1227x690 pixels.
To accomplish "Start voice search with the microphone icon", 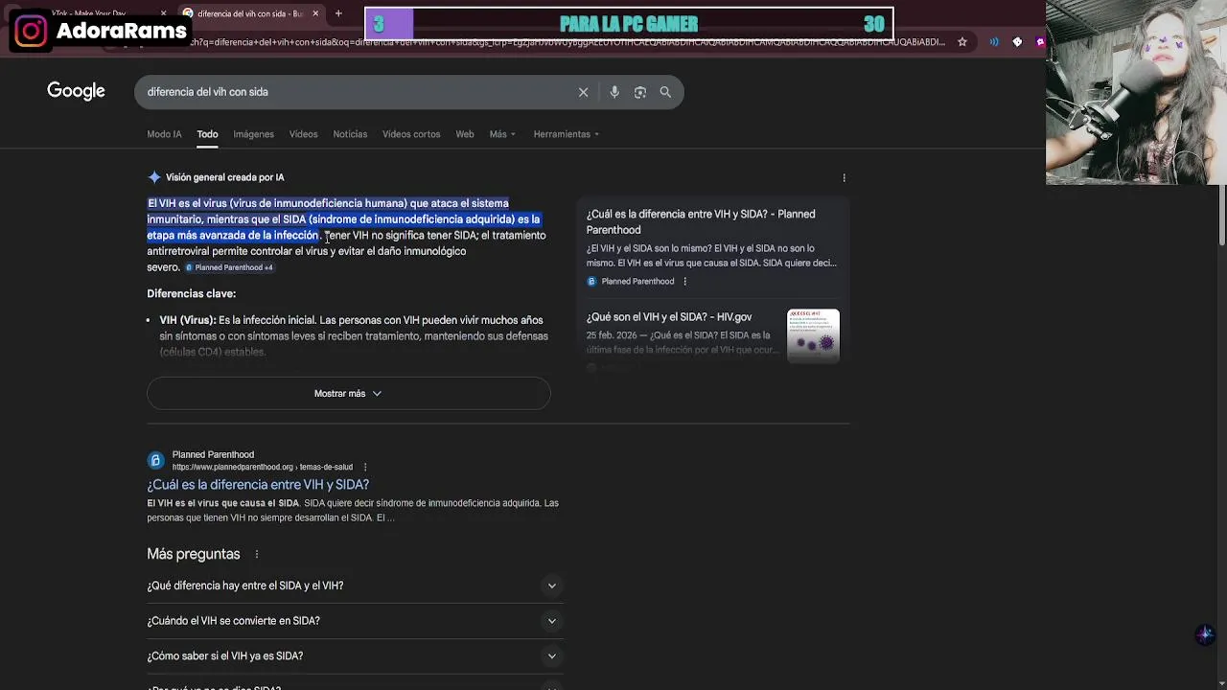I will point(614,92).
